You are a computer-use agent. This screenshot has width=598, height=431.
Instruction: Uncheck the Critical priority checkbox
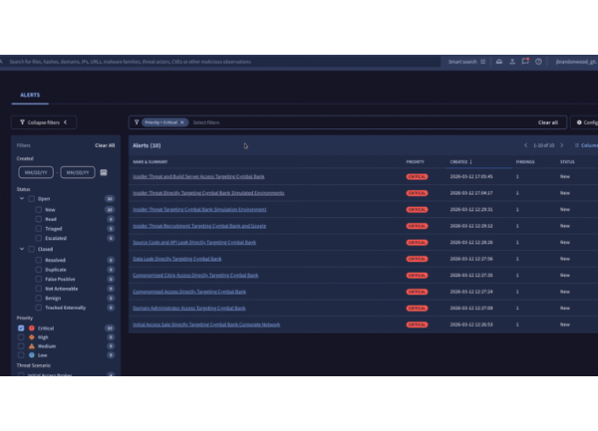tap(21, 327)
